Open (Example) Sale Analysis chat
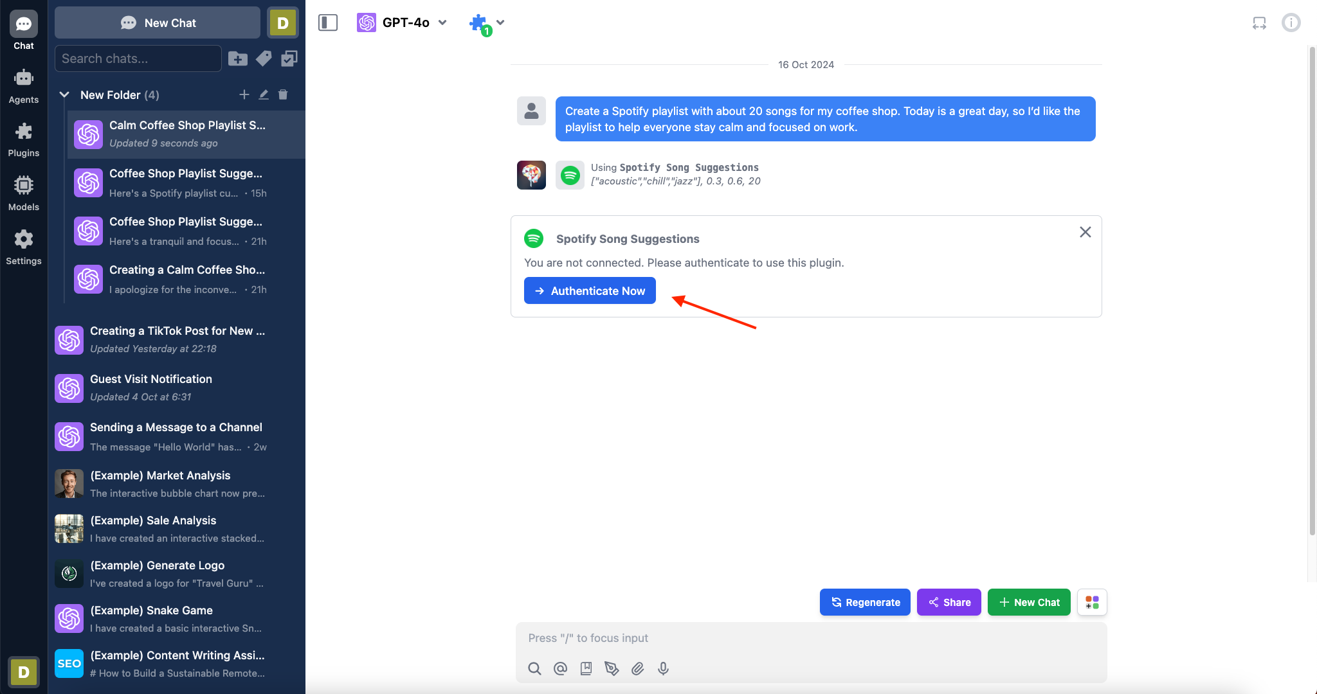Viewport: 1317px width, 694px height. tap(177, 529)
